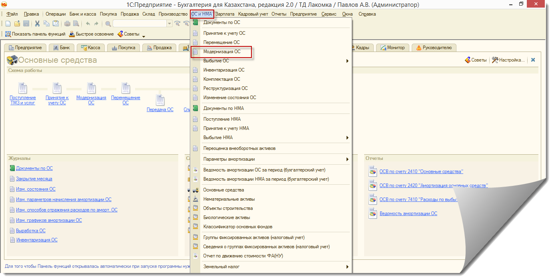
Task: Open the Зарплата menu
Action: click(x=225, y=14)
